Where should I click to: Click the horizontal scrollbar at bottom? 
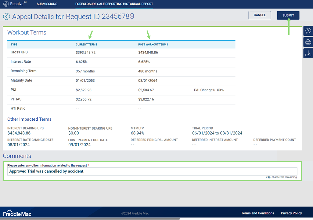90,219
